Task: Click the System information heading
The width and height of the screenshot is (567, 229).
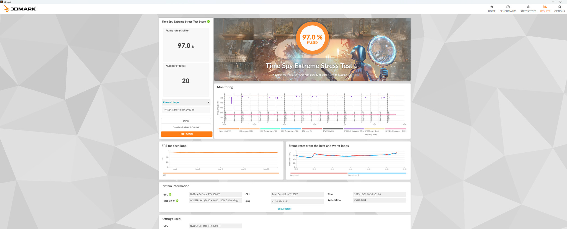Action: click(176, 186)
